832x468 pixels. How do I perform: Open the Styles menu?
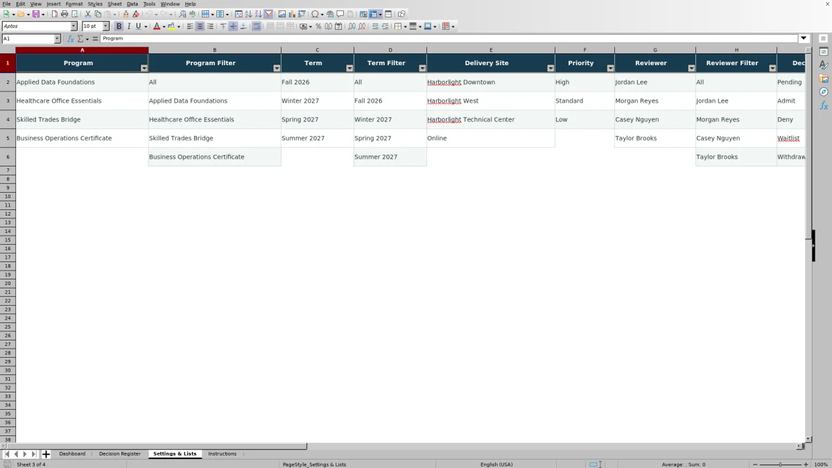pyautogui.click(x=95, y=3)
